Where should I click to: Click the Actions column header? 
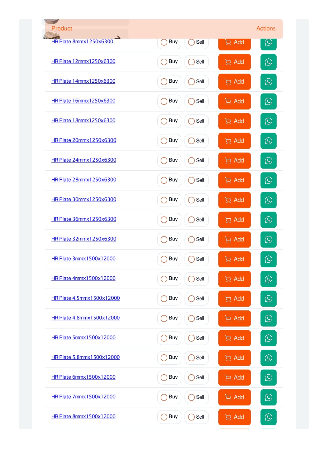click(266, 28)
